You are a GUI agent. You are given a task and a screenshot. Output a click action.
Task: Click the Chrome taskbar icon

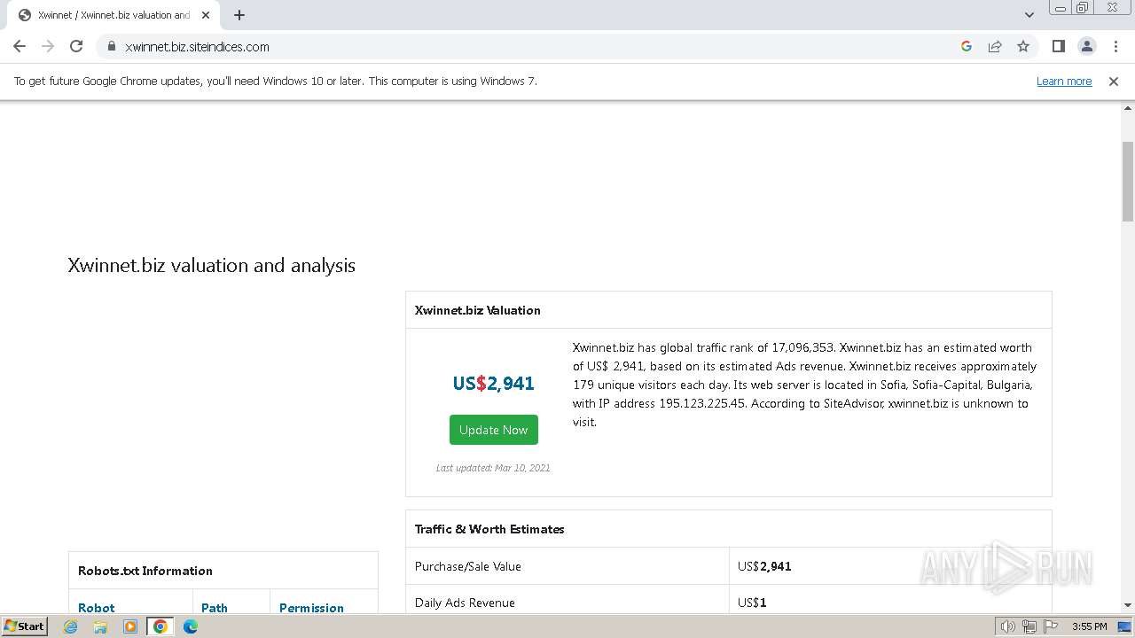[x=160, y=626]
